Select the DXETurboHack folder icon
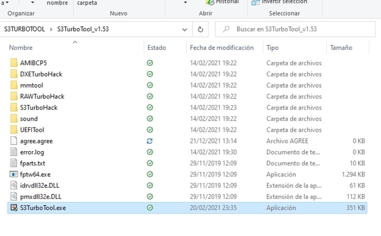 click(14, 74)
